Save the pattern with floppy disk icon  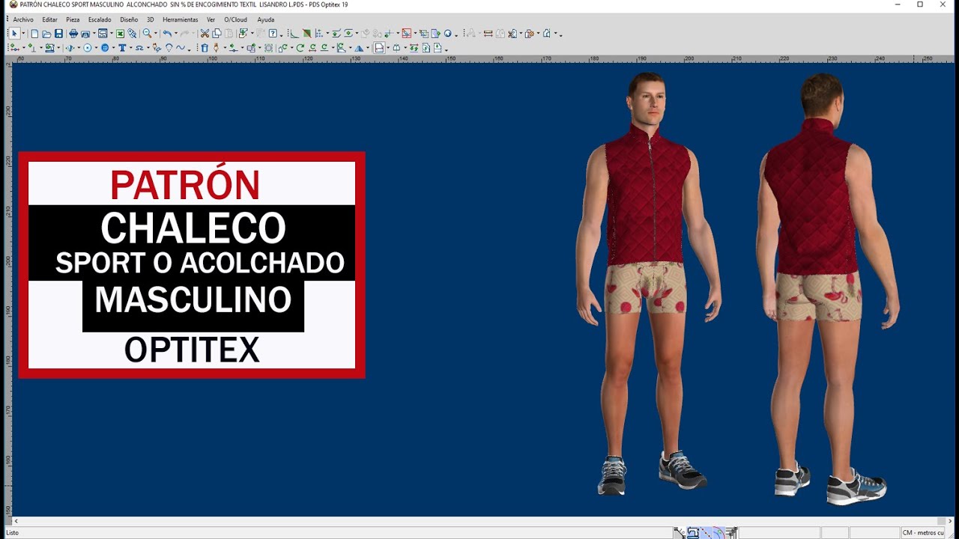click(58, 34)
